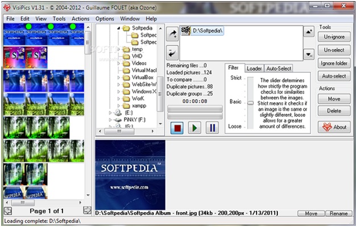The width and height of the screenshot is (357, 227).
Task: Click the move-folder-up arrow button
Action: pyautogui.click(x=309, y=32)
